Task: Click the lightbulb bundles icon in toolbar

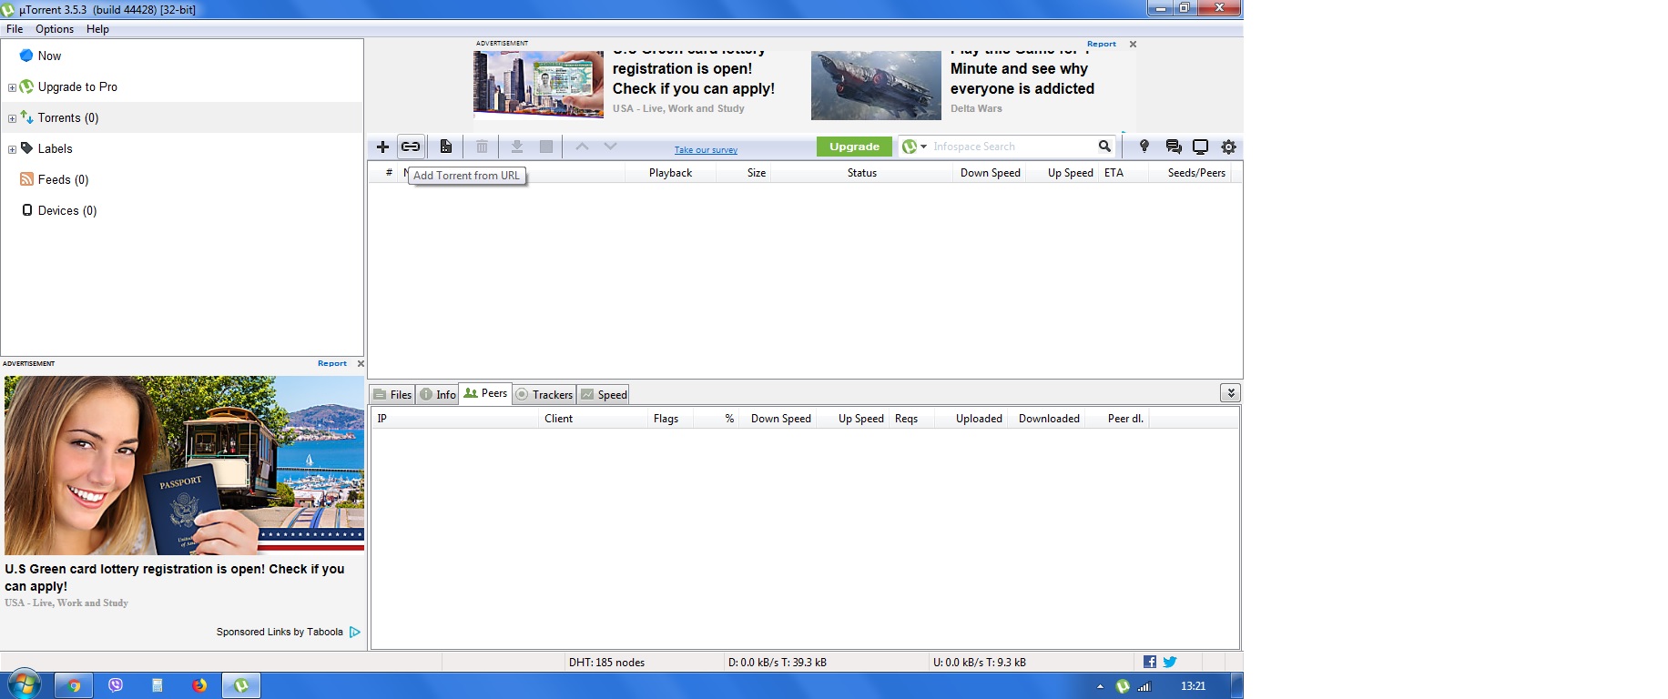Action: coord(1144,147)
